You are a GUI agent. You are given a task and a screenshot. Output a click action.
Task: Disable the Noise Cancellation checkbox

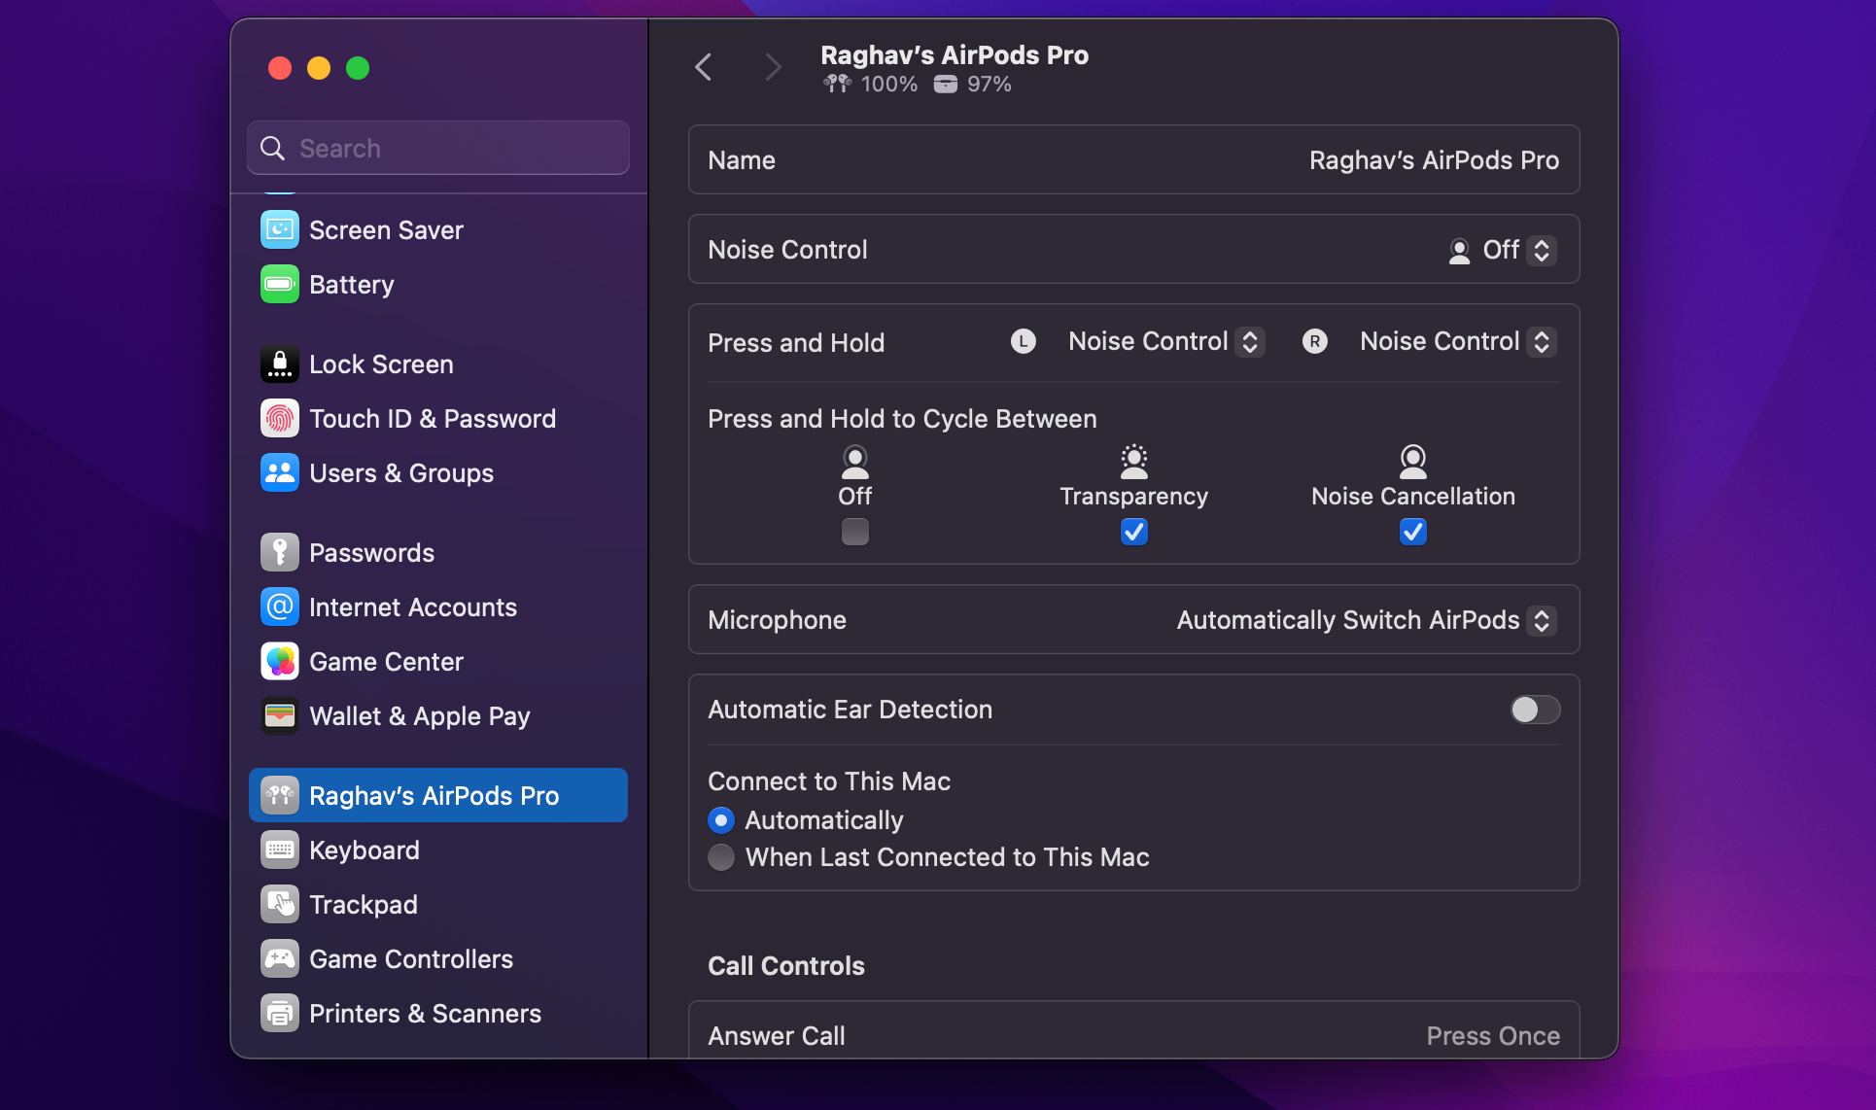pyautogui.click(x=1412, y=532)
